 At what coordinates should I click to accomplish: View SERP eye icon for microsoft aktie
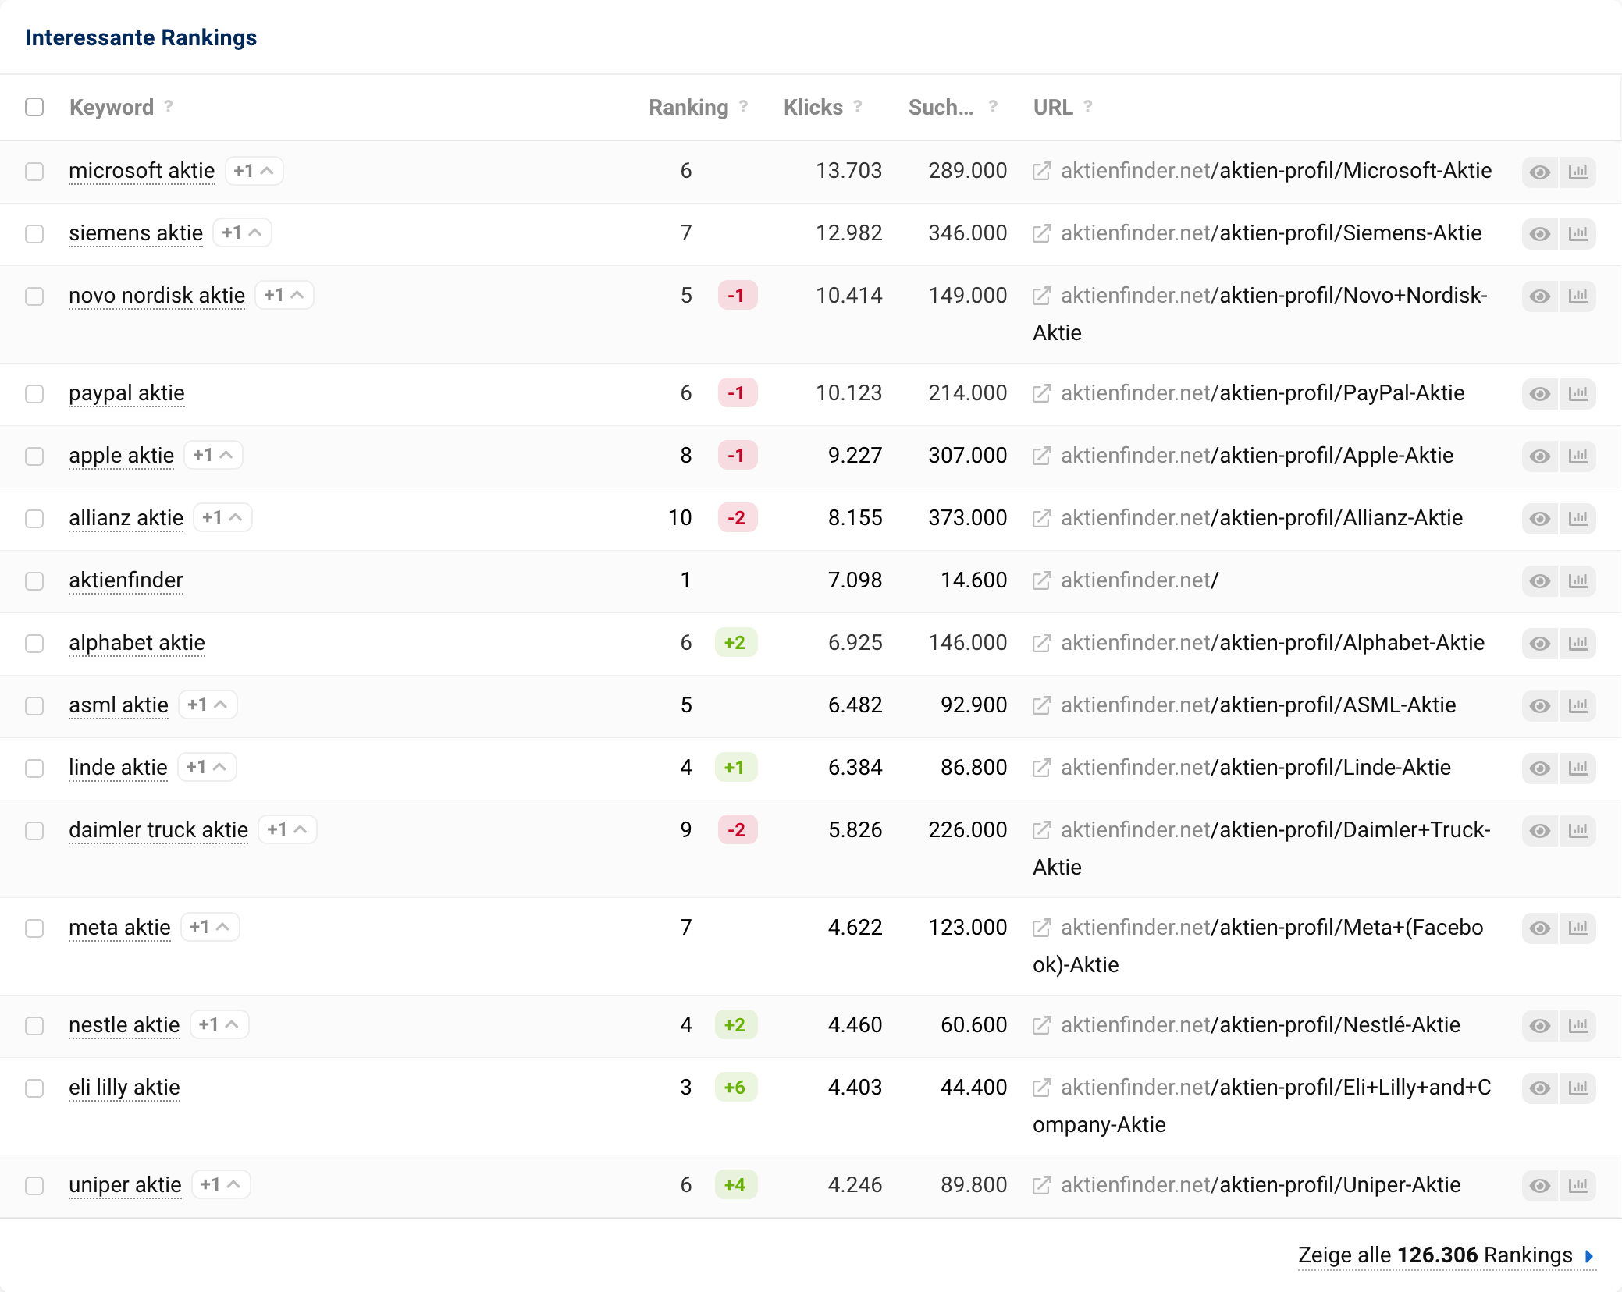(x=1540, y=172)
